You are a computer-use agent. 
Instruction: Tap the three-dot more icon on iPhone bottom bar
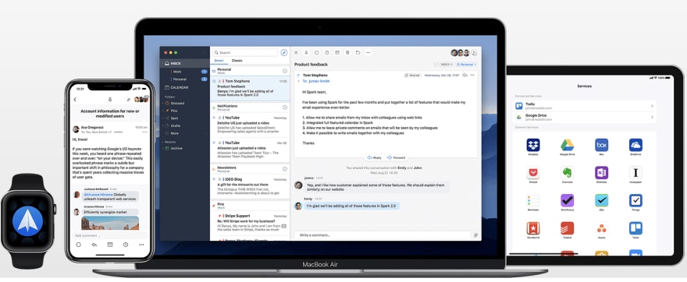click(141, 245)
